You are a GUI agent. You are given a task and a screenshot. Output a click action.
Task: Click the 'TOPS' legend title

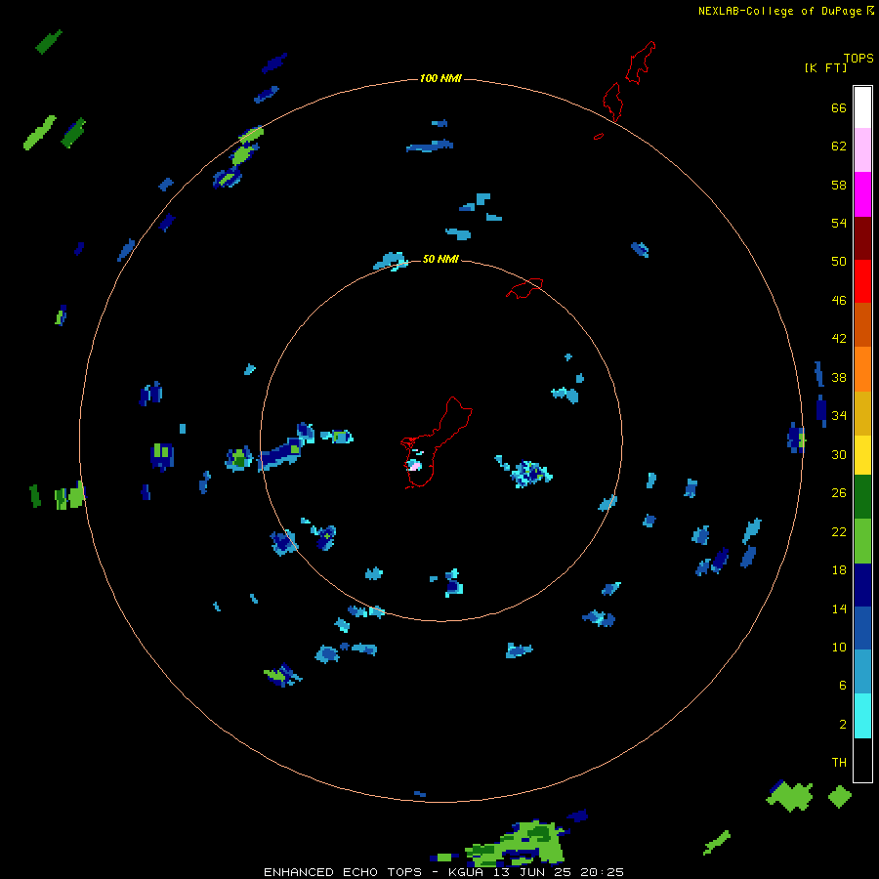(x=858, y=58)
